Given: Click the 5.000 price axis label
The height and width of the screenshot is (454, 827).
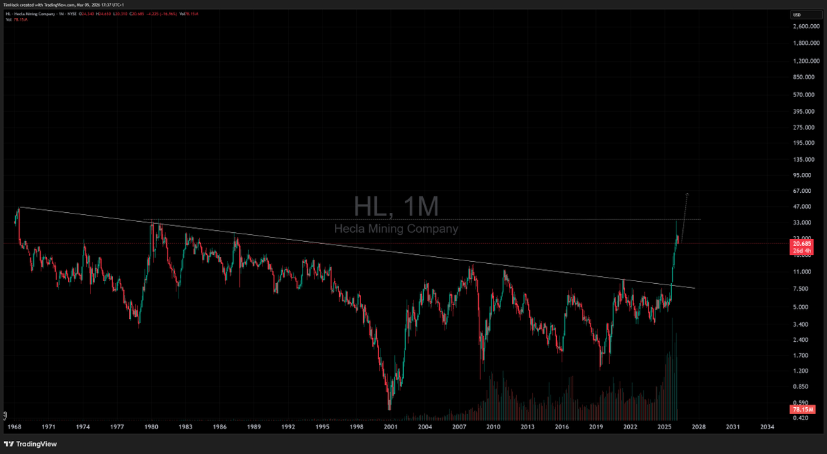Looking at the screenshot, I should 802,307.
